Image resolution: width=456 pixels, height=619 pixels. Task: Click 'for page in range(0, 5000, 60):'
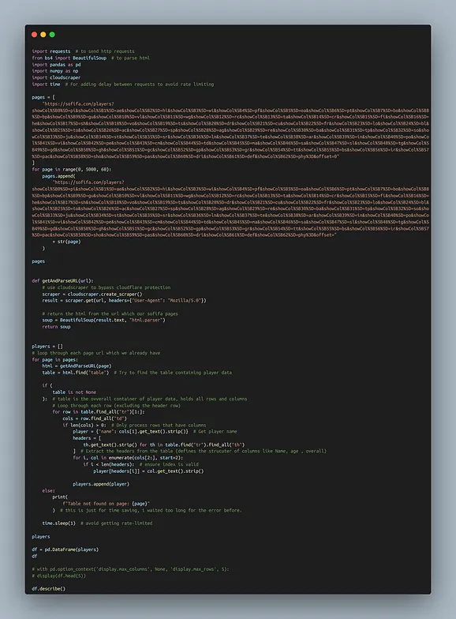pos(71,169)
